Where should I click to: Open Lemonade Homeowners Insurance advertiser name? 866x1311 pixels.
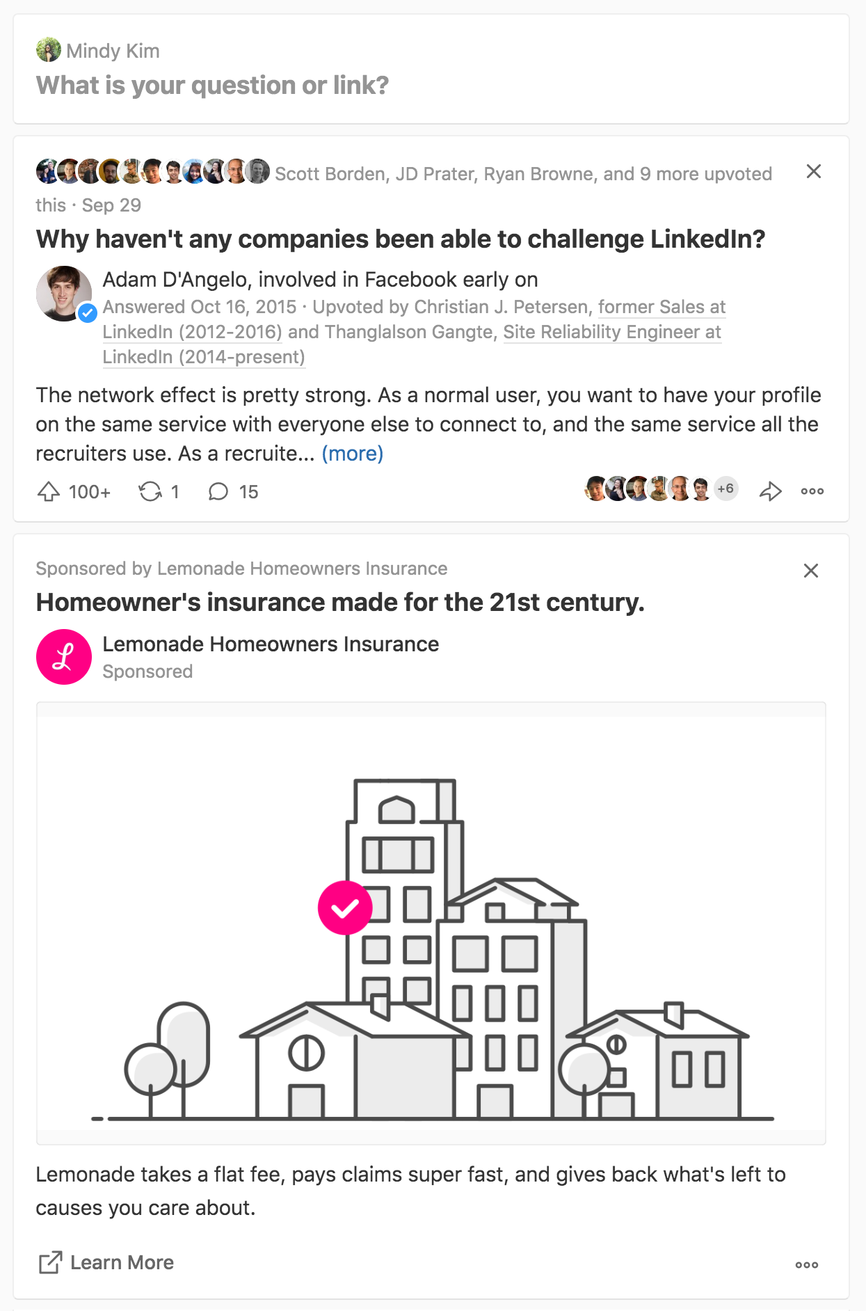pos(271,644)
